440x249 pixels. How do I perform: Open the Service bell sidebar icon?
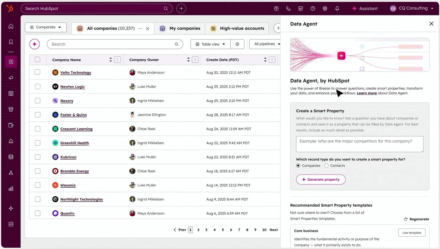click(11, 141)
